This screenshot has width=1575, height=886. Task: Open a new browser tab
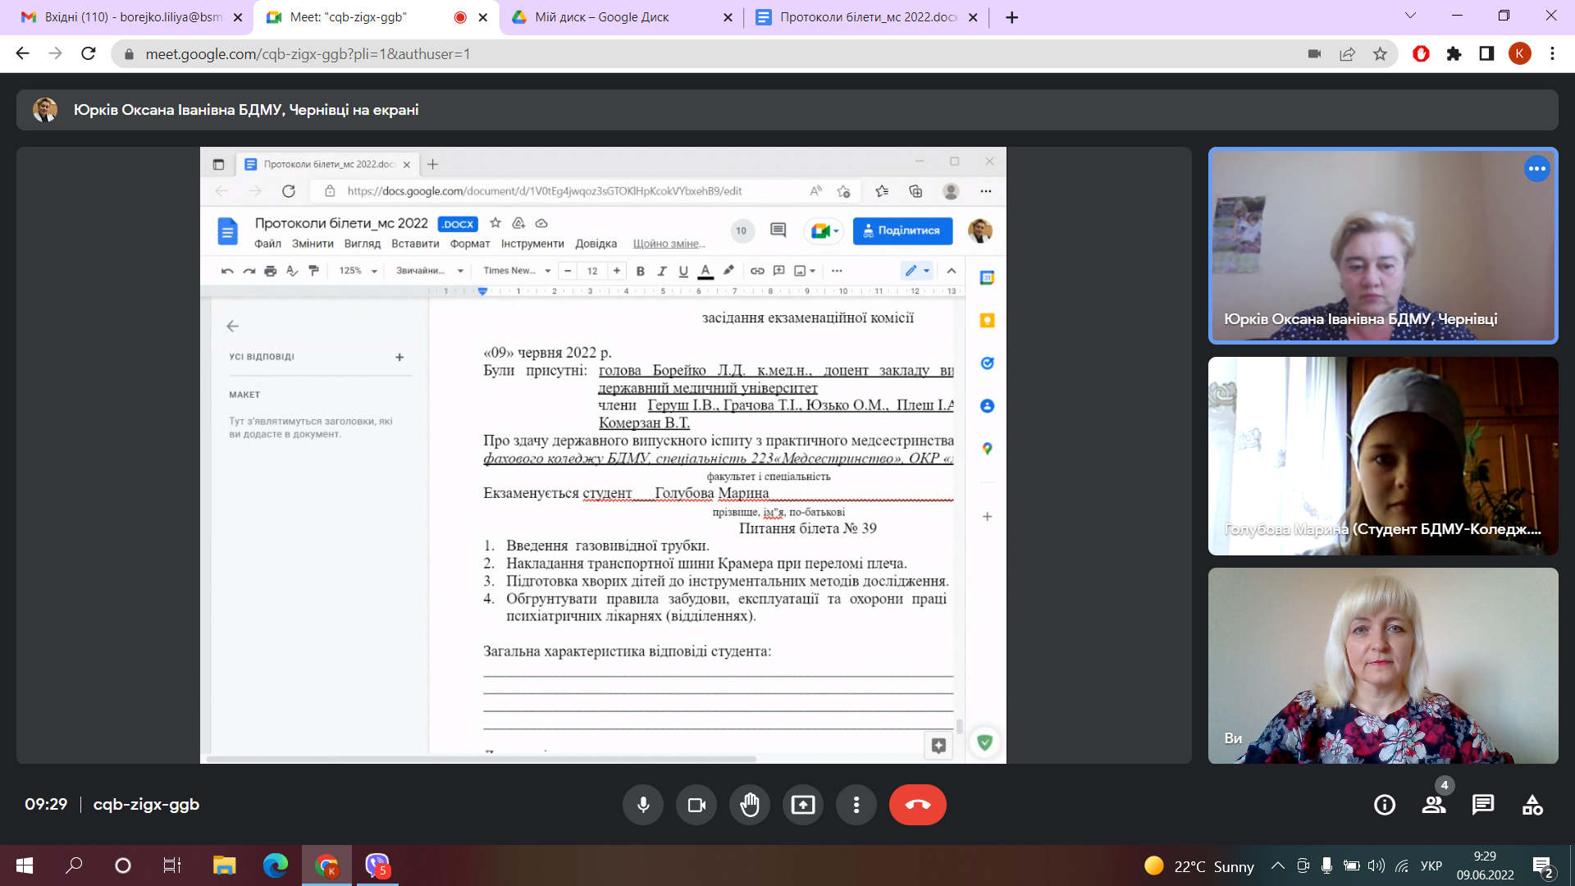[x=1012, y=17]
